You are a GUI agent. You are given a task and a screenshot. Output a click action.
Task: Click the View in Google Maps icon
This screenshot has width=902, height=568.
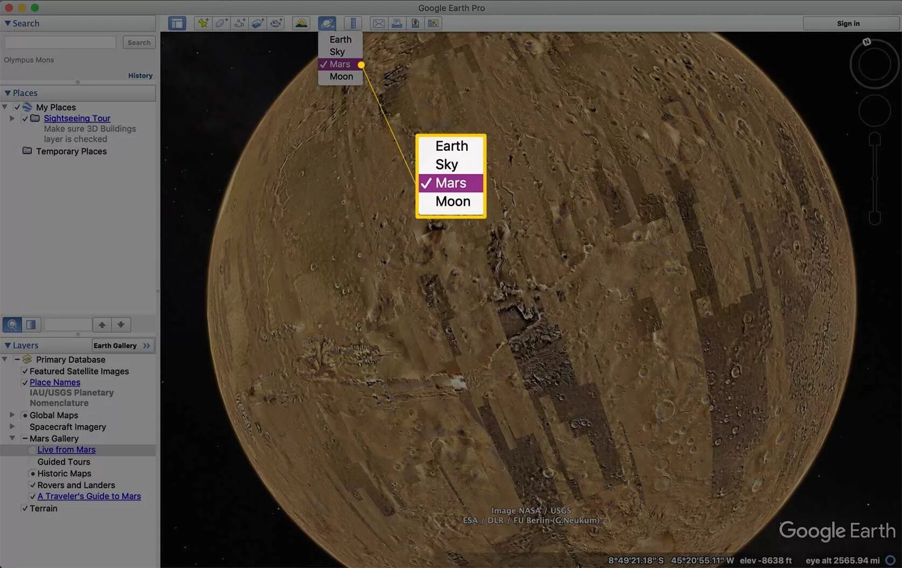click(x=434, y=23)
